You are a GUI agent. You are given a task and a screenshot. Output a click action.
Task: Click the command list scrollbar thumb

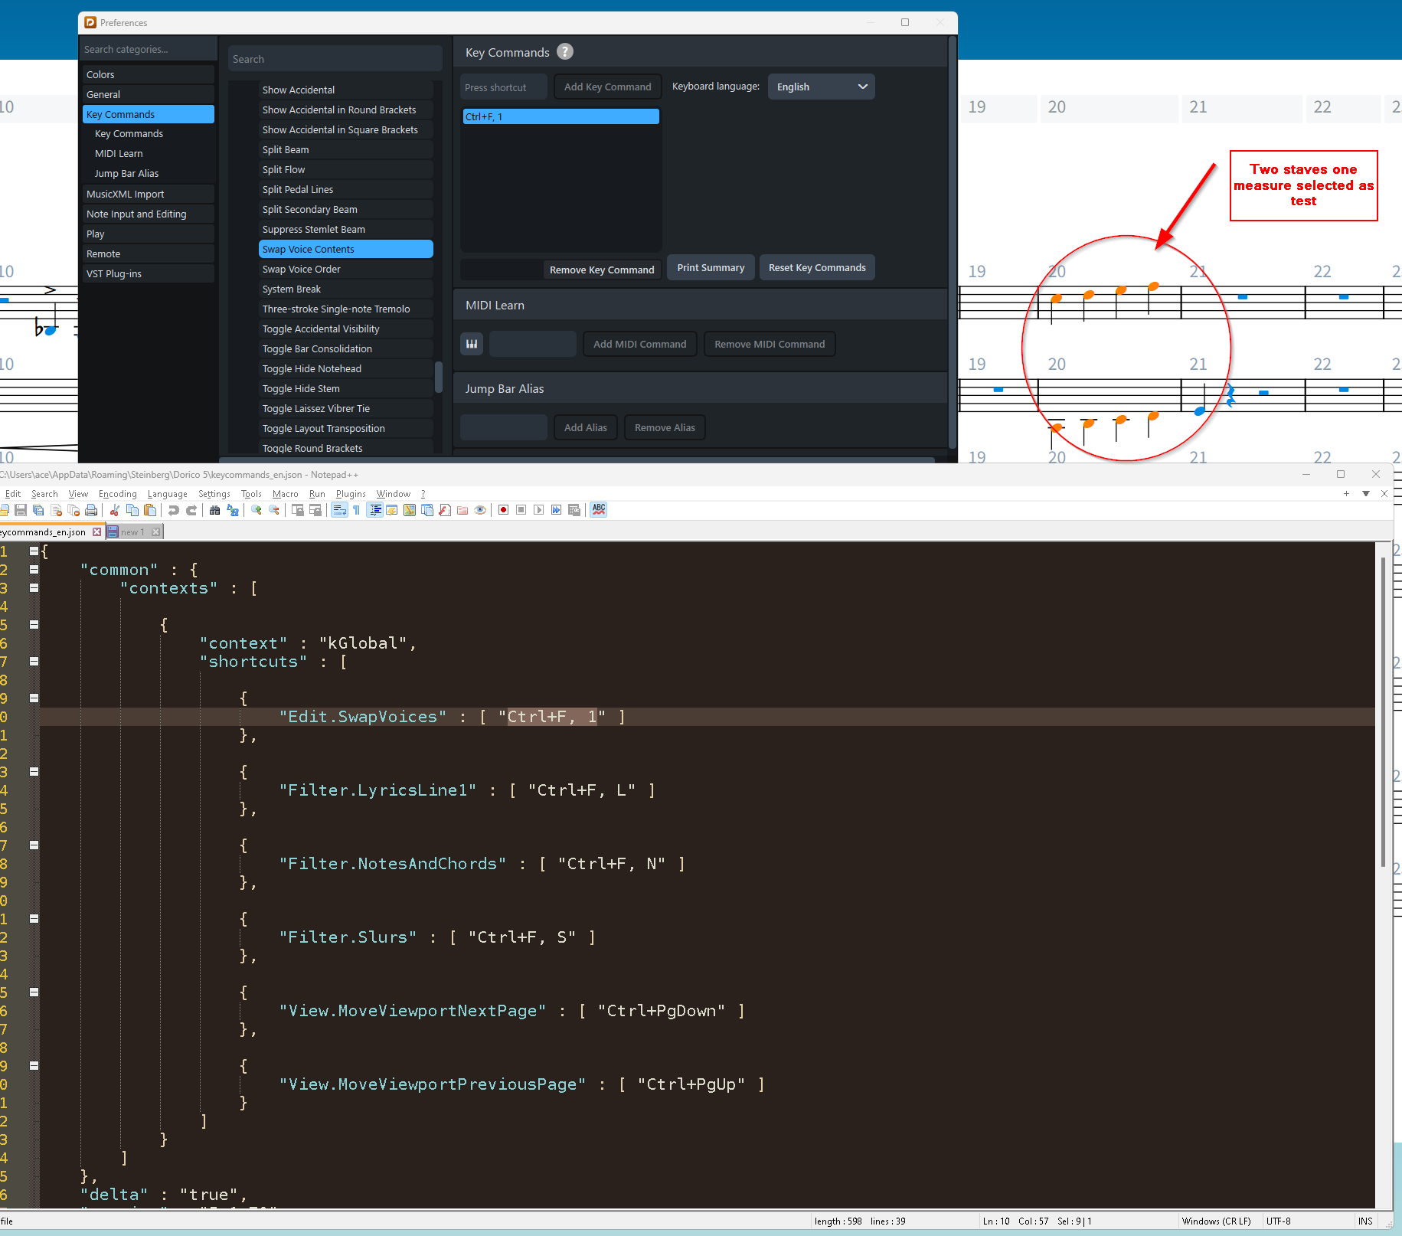tap(439, 377)
